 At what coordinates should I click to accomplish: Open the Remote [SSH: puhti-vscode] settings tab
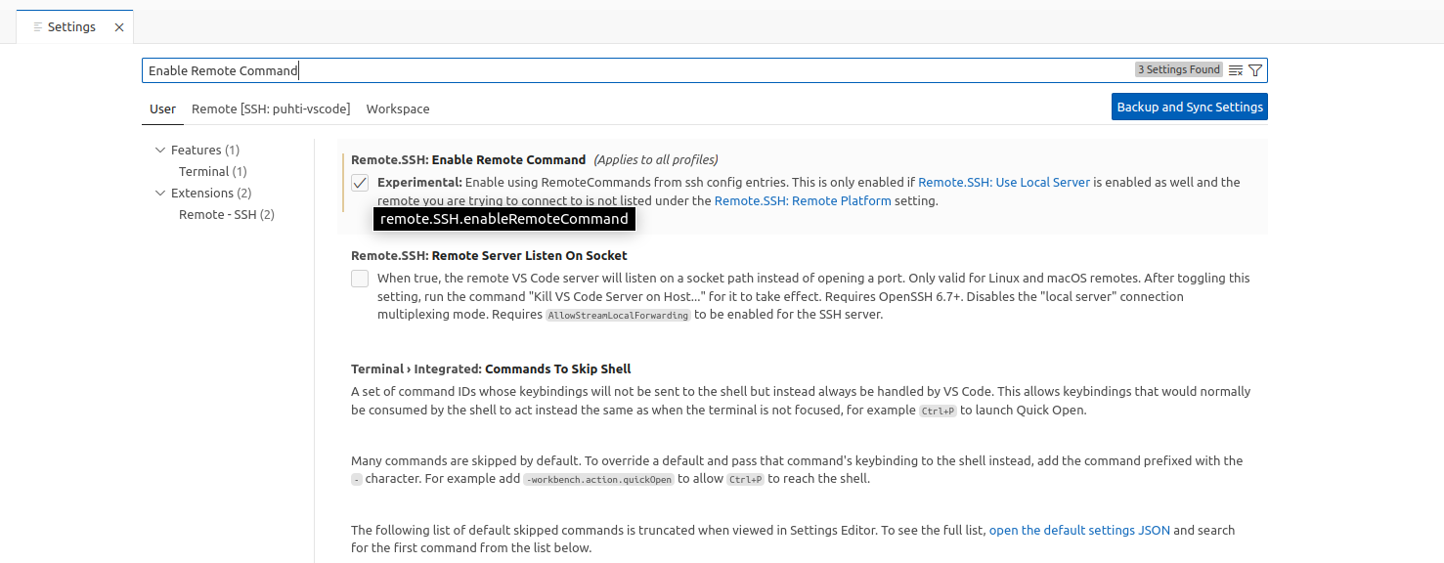[x=271, y=108]
